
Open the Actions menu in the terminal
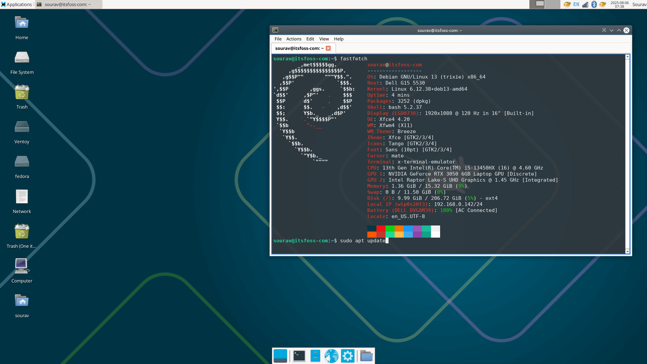coord(294,39)
